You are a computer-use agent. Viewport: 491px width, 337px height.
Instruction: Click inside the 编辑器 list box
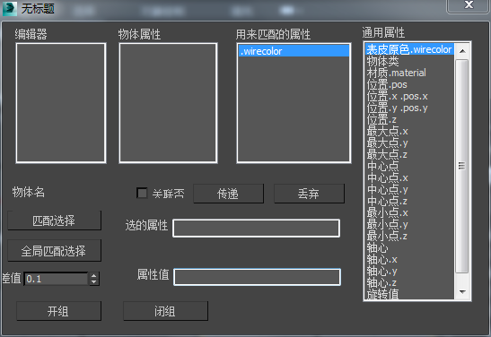(61, 103)
